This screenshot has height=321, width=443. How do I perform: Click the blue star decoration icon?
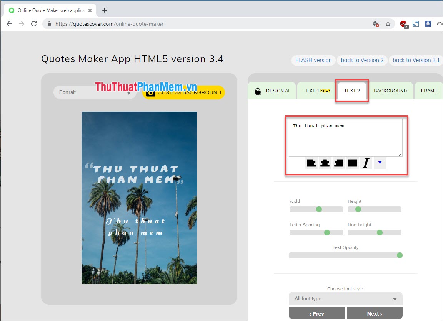(x=380, y=163)
